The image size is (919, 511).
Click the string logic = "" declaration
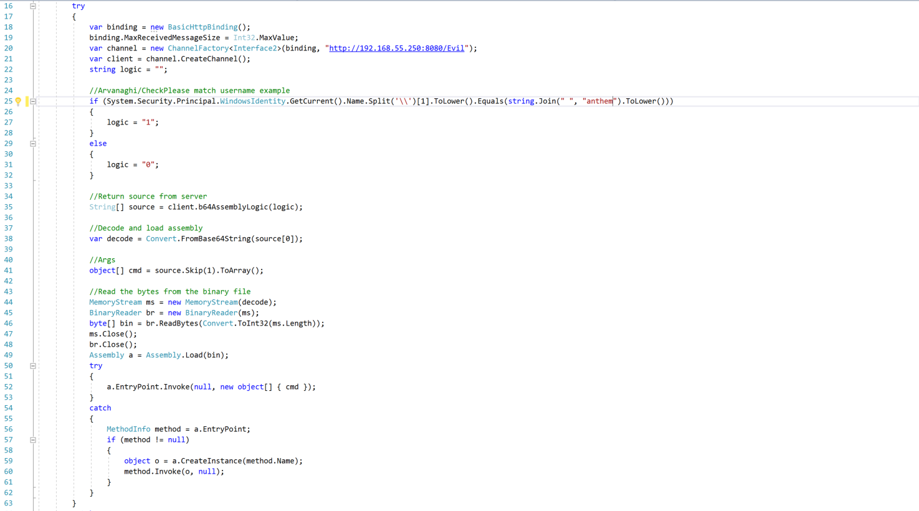click(128, 70)
